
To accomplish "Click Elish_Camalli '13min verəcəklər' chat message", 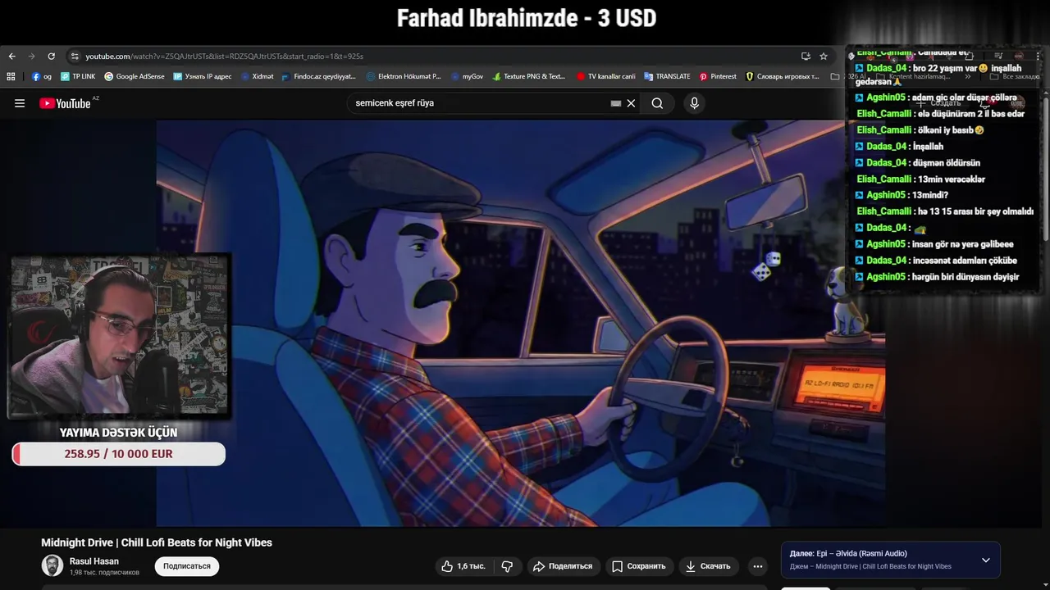I will click(920, 179).
